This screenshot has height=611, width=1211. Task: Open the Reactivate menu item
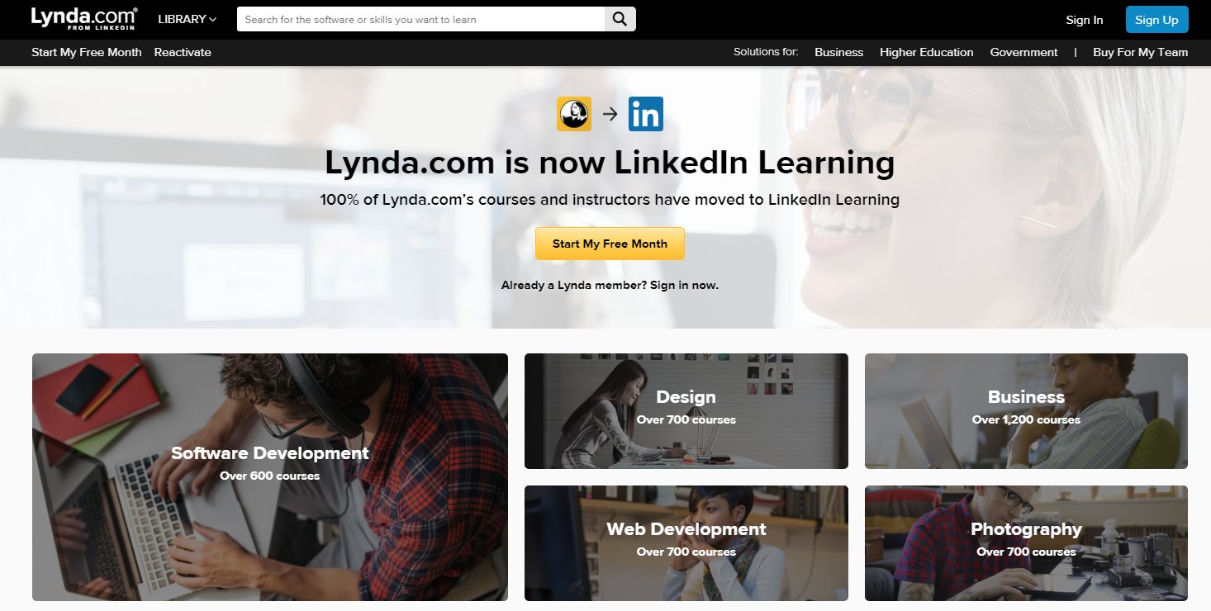(x=183, y=52)
